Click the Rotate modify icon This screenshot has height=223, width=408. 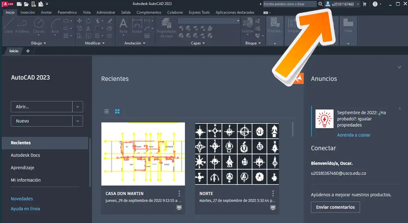tap(88, 21)
